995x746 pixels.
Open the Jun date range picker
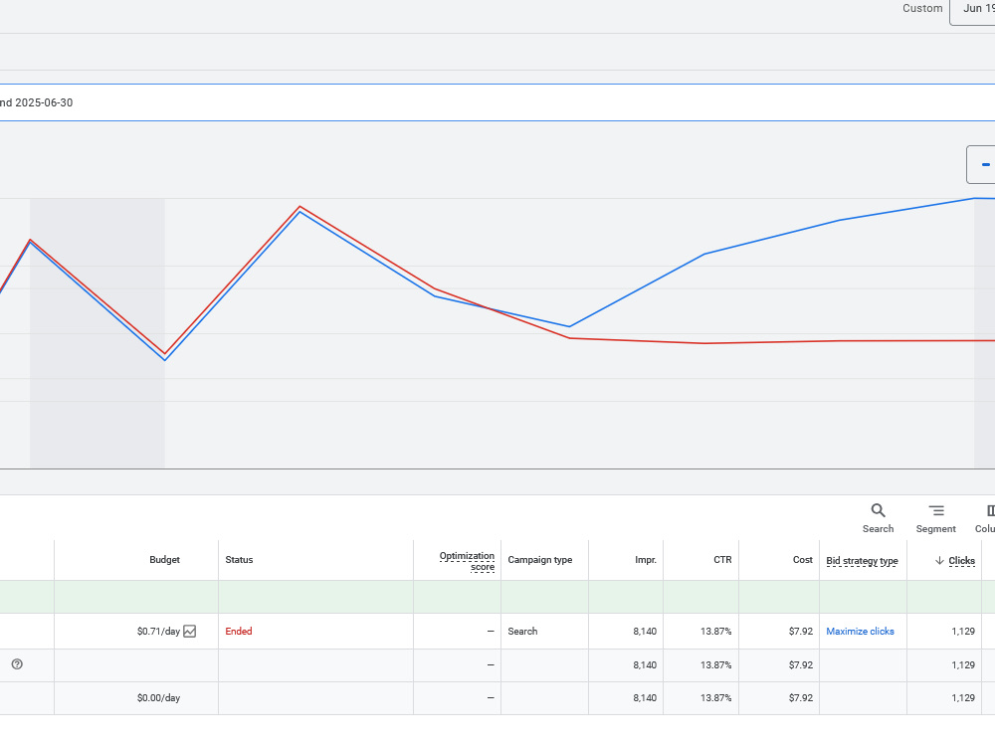[x=973, y=10]
